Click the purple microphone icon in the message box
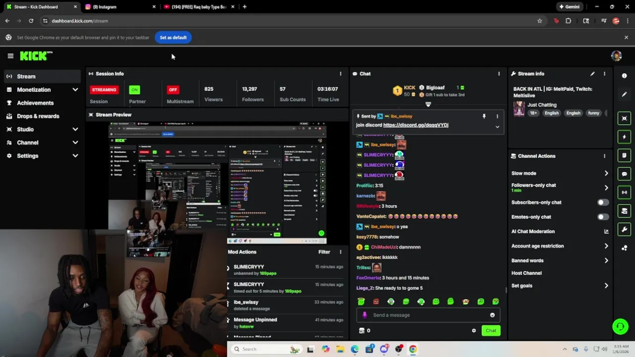Viewport: 635px width, 357px height. (x=365, y=315)
